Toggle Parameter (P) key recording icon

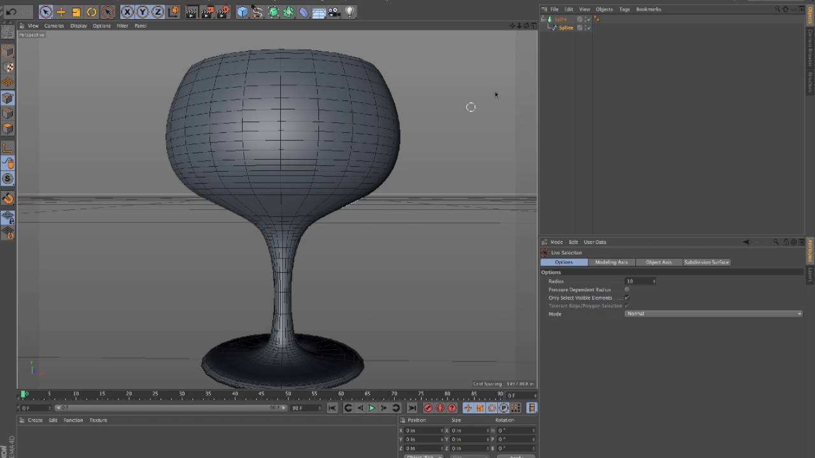point(504,408)
